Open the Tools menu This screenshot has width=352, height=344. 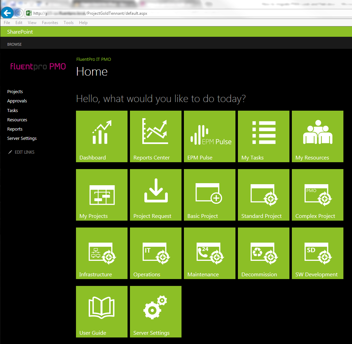tap(68, 23)
